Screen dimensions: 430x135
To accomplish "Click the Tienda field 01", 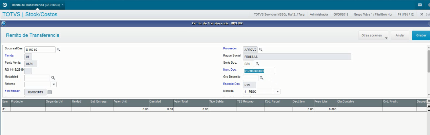I will click(28, 57).
